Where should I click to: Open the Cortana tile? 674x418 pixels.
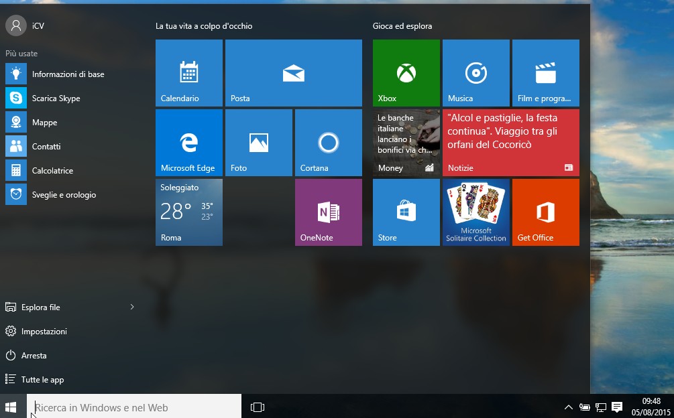(x=329, y=143)
